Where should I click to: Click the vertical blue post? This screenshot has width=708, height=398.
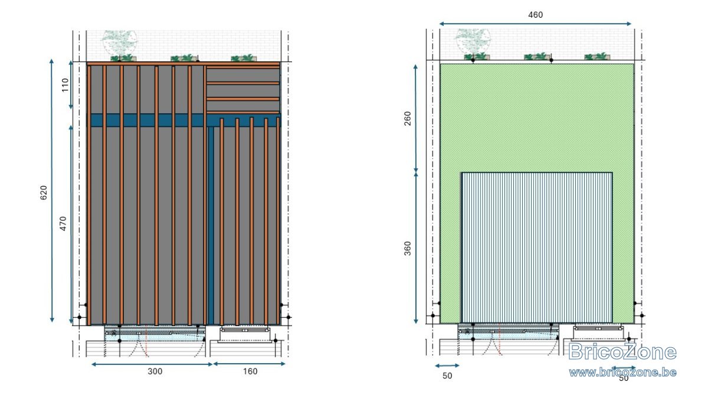[x=211, y=225]
